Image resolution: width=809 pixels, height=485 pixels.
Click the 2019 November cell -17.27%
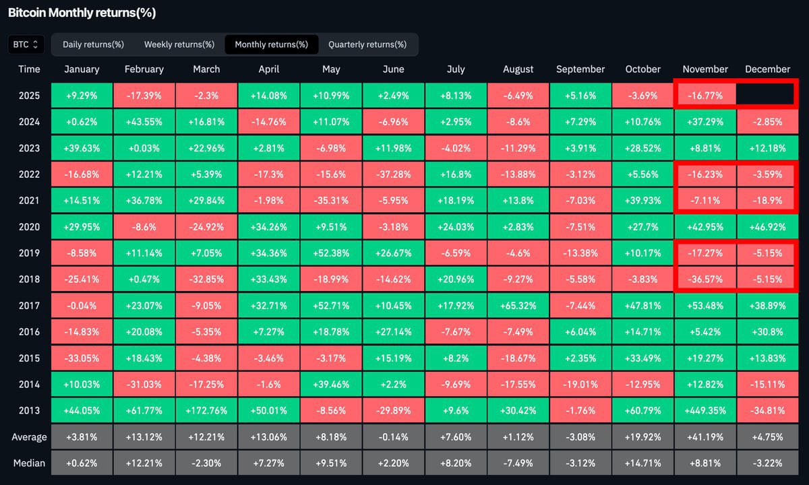[705, 253]
